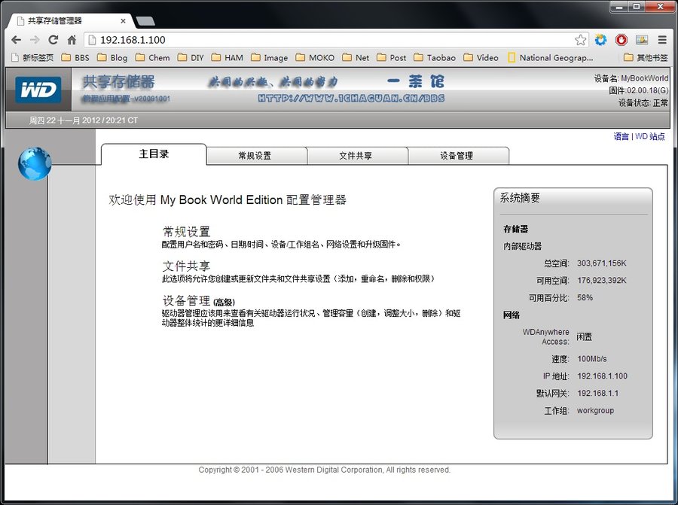Click the total space value 303,671,156K
The height and width of the screenshot is (505, 678).
click(601, 263)
